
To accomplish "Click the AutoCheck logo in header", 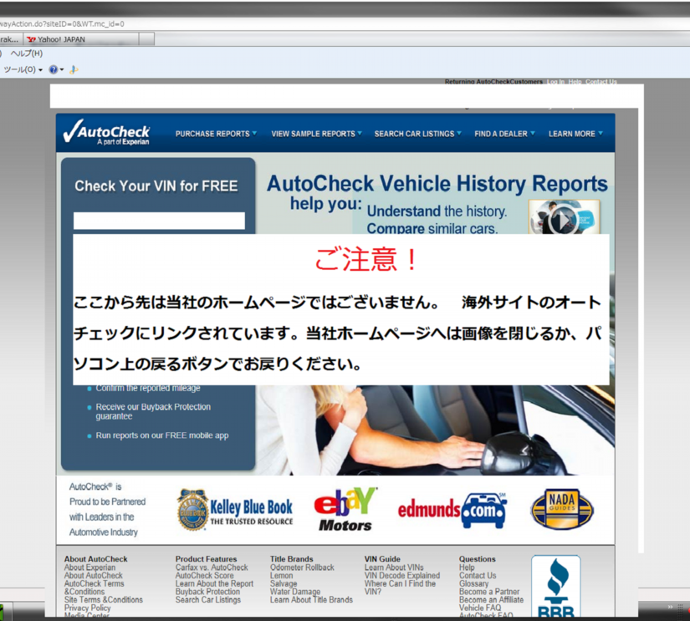I will point(106,132).
